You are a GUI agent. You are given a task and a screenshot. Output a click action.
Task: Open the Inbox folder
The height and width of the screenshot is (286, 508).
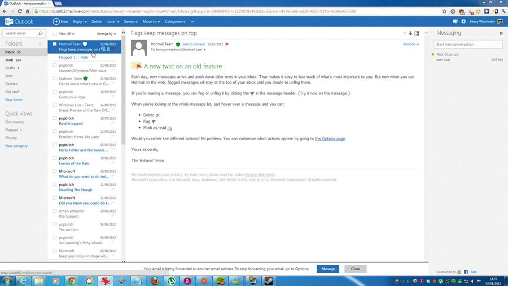23,52
